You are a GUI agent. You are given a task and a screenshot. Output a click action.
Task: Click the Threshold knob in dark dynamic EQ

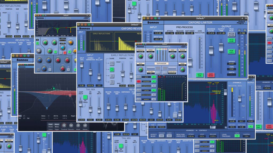pos(64,125)
